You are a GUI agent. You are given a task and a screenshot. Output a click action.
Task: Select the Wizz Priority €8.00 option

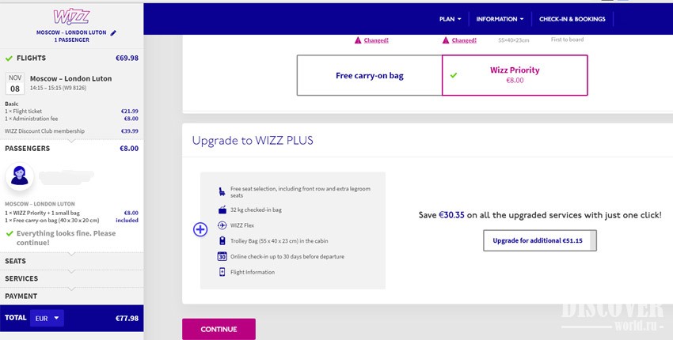click(515, 75)
